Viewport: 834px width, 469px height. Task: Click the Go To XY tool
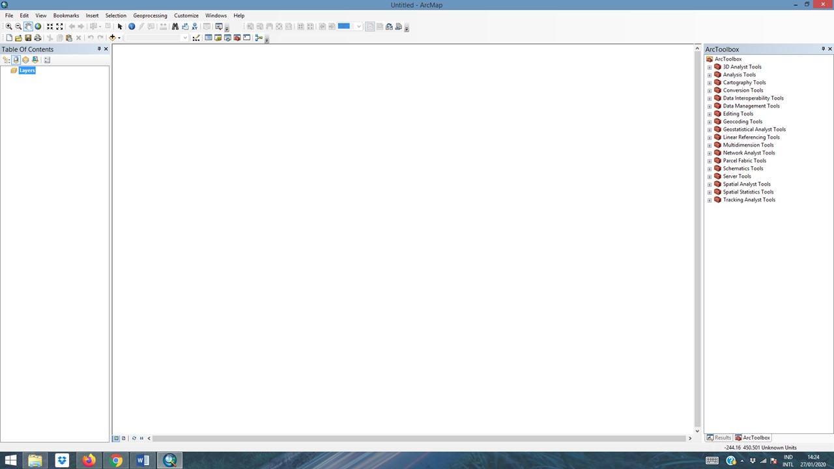click(194, 27)
